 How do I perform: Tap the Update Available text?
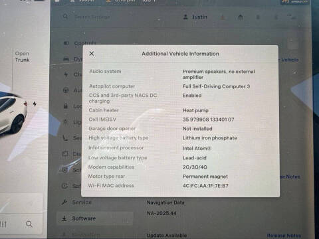(x=167, y=236)
